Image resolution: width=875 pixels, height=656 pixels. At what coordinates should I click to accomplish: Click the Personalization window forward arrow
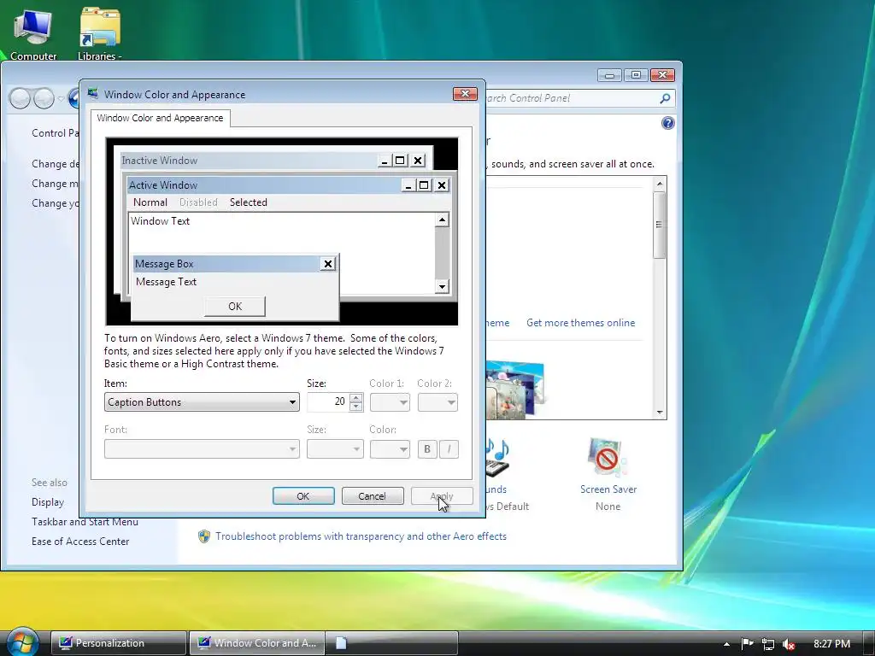click(44, 99)
